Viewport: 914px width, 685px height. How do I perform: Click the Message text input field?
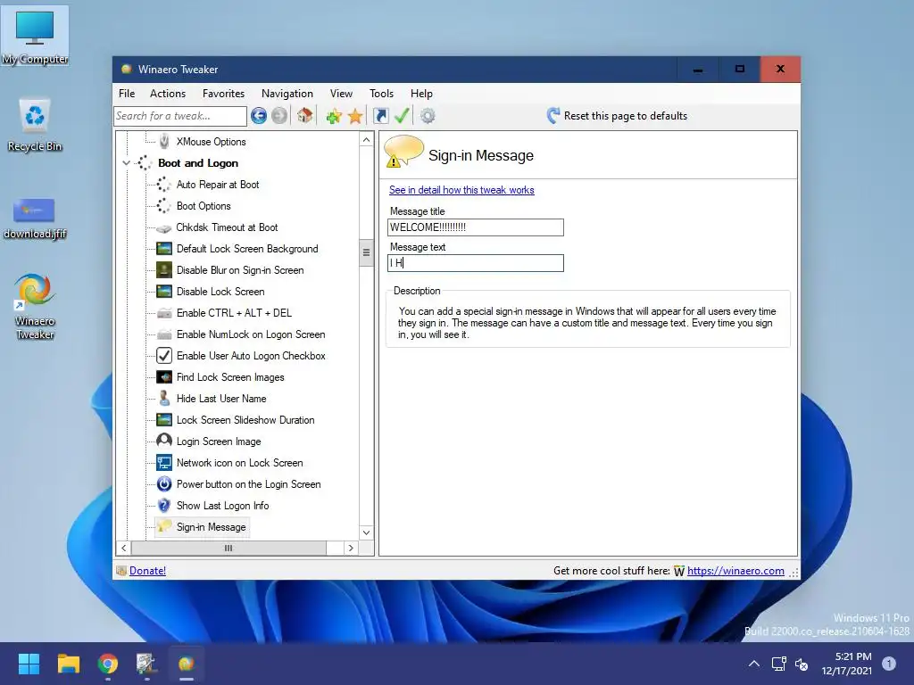click(476, 263)
